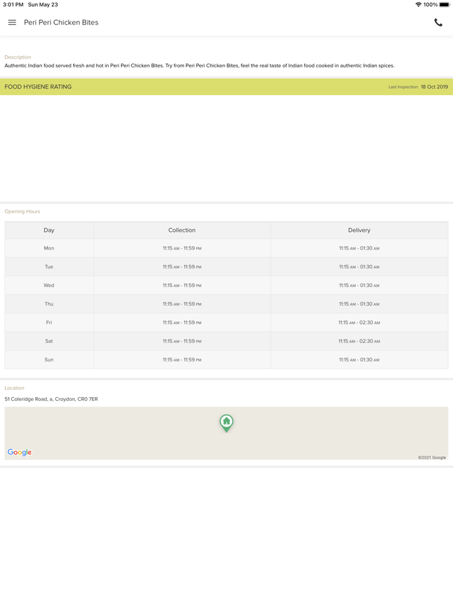Viewport: 453px width, 605px height.
Task: Tap the Sun row day cell
Action: pos(49,360)
